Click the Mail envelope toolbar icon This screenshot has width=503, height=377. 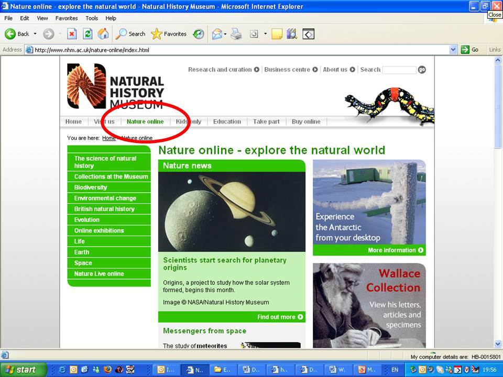click(x=217, y=34)
